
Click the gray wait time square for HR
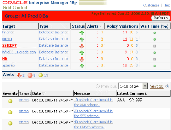tap(155, 59)
